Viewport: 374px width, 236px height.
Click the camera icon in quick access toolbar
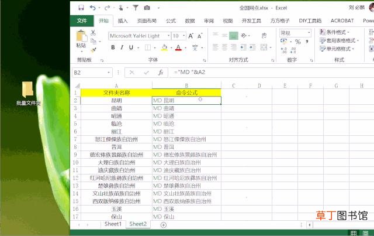coord(147,8)
